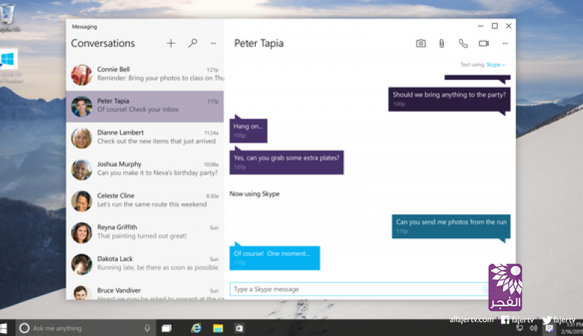Start a video call with Peter Tapia
The image size is (583, 336).
tap(484, 43)
